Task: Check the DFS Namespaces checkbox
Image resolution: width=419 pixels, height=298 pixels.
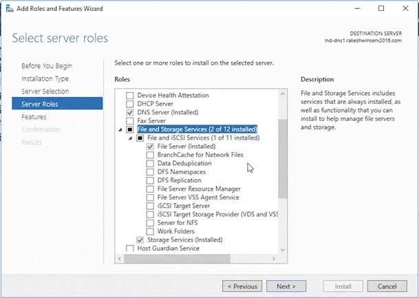Action: pos(150,172)
